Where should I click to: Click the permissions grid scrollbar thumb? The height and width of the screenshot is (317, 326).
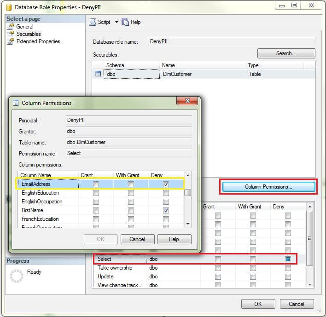coord(309,238)
